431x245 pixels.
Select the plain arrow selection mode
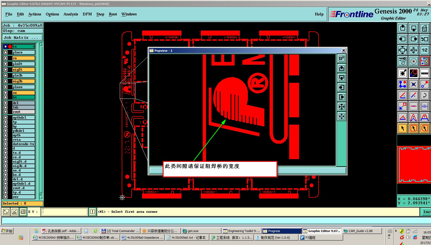click(x=403, y=128)
